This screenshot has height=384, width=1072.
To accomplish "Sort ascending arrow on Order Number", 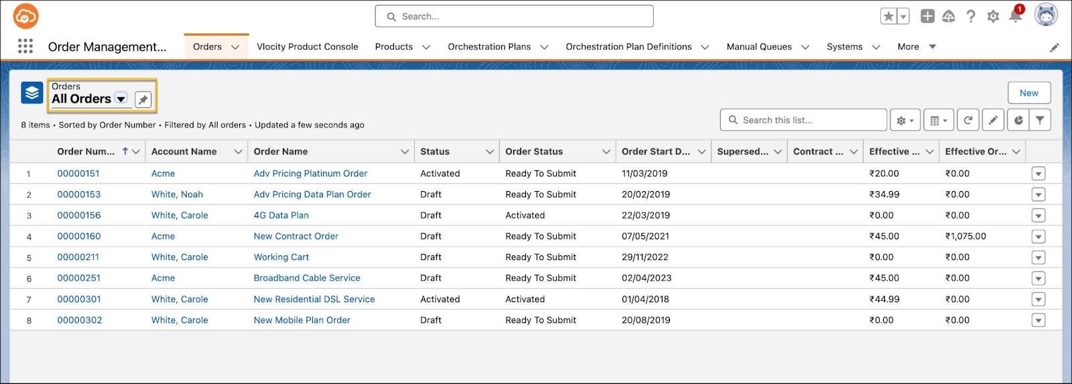I will 125,151.
